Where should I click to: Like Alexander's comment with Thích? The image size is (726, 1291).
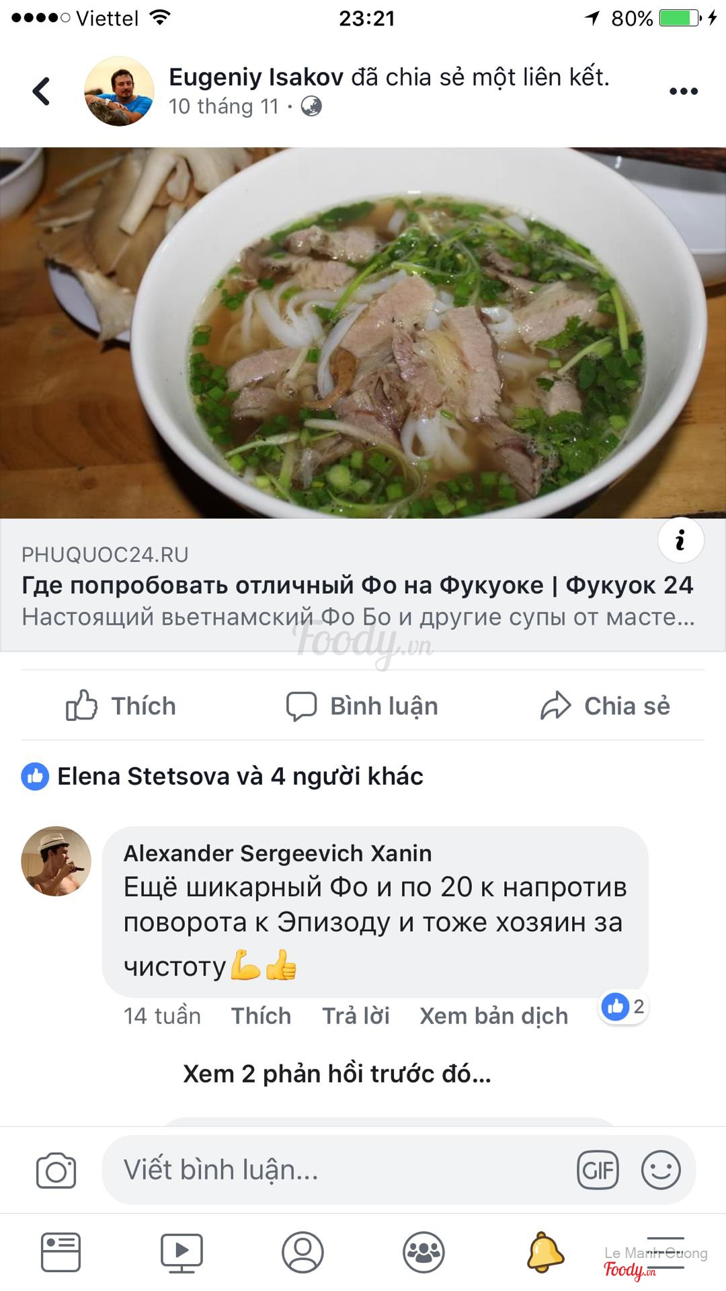pos(261,1015)
